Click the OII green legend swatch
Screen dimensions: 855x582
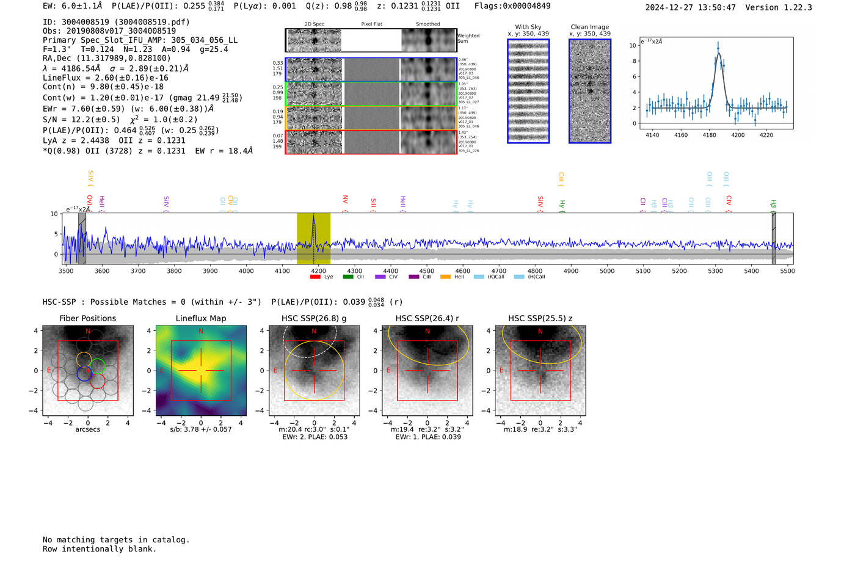[x=348, y=277]
